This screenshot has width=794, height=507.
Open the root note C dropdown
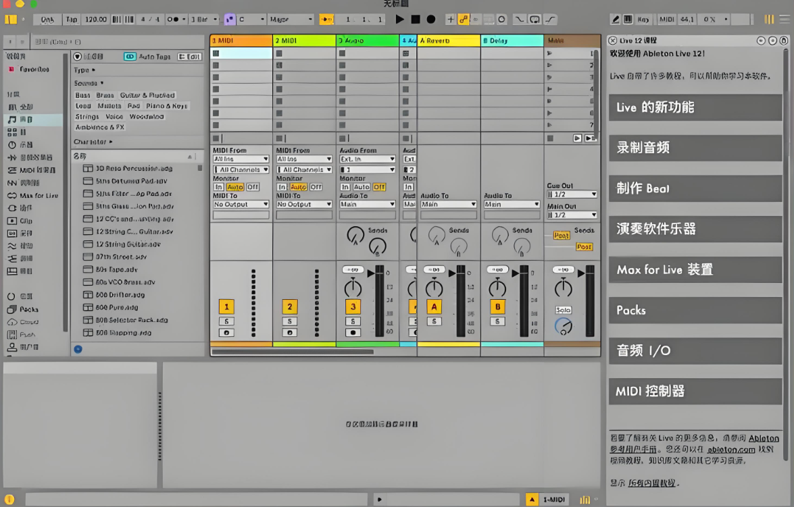pyautogui.click(x=251, y=19)
